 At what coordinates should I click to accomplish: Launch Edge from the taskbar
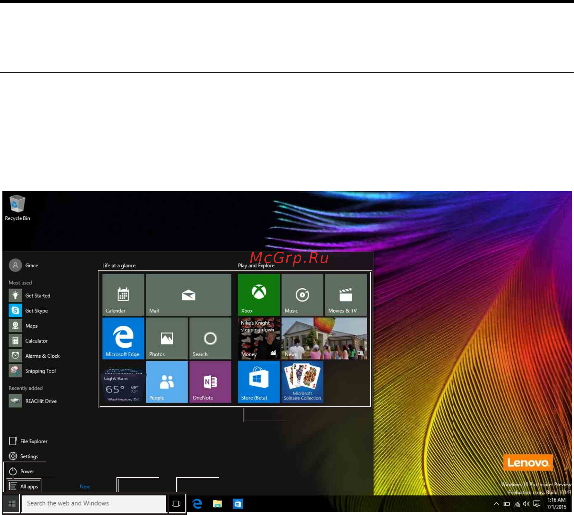pos(197,504)
